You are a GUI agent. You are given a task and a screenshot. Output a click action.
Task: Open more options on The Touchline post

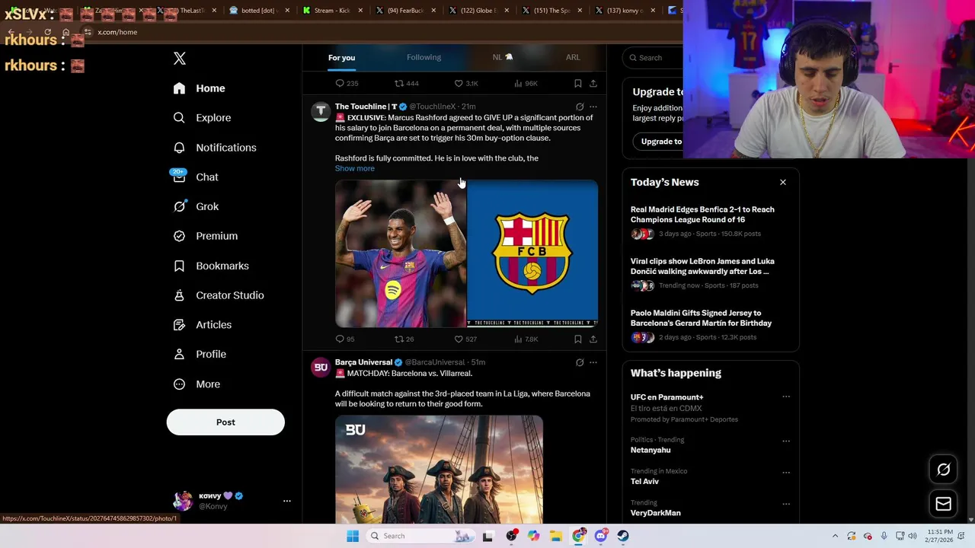593,107
